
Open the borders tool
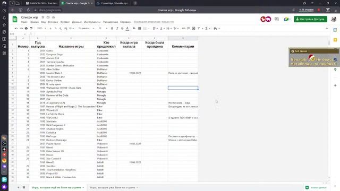click(x=139, y=28)
